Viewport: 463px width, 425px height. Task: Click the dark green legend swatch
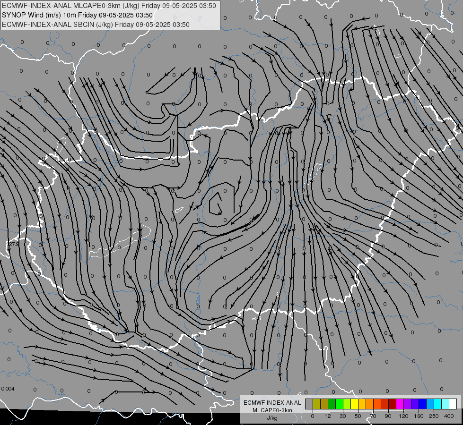tap(332, 404)
